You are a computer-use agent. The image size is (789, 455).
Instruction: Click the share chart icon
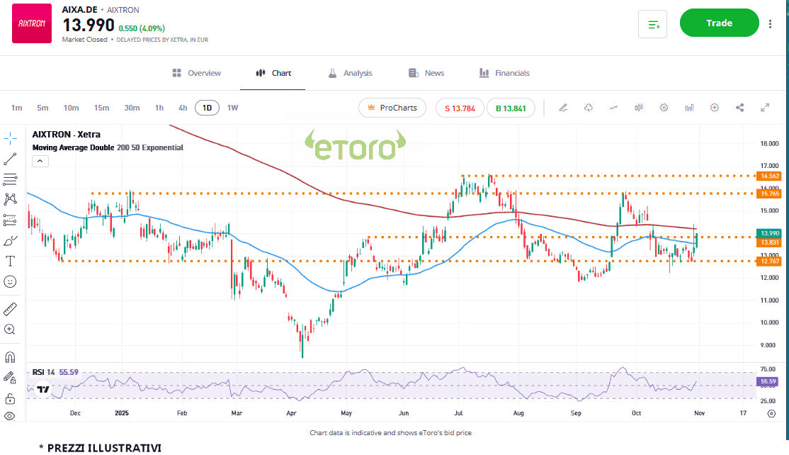point(739,108)
